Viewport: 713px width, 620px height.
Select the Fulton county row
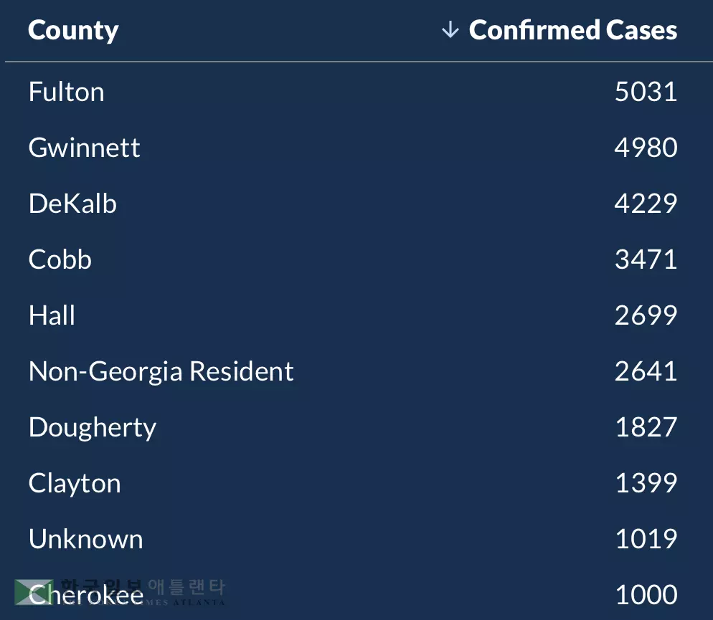tap(67, 92)
